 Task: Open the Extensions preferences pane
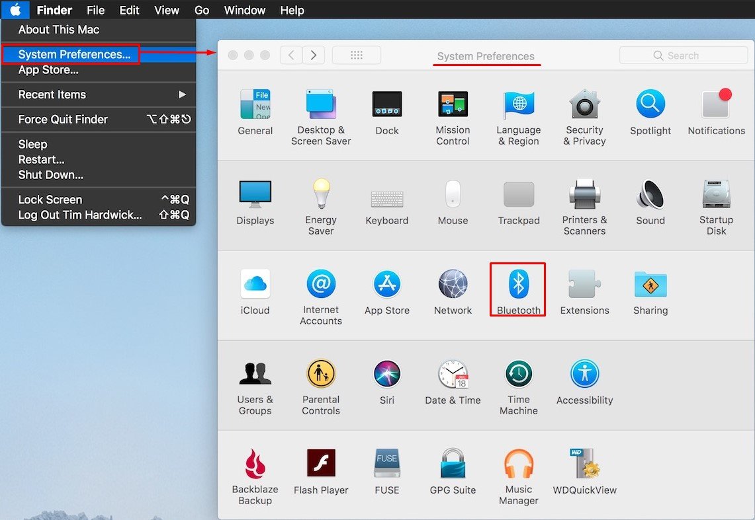point(584,292)
